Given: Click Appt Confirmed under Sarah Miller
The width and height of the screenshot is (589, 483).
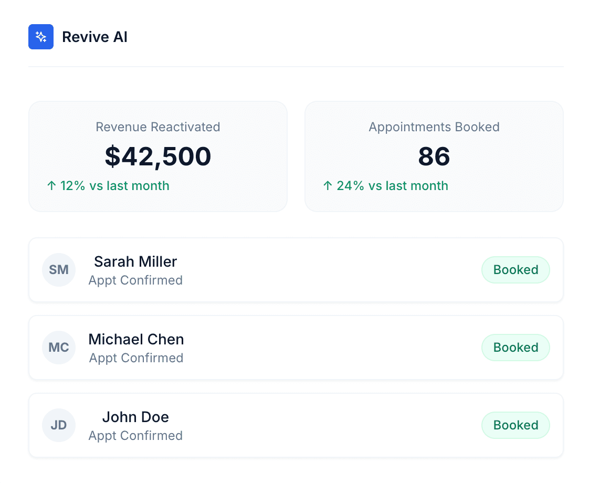Looking at the screenshot, I should tap(135, 280).
